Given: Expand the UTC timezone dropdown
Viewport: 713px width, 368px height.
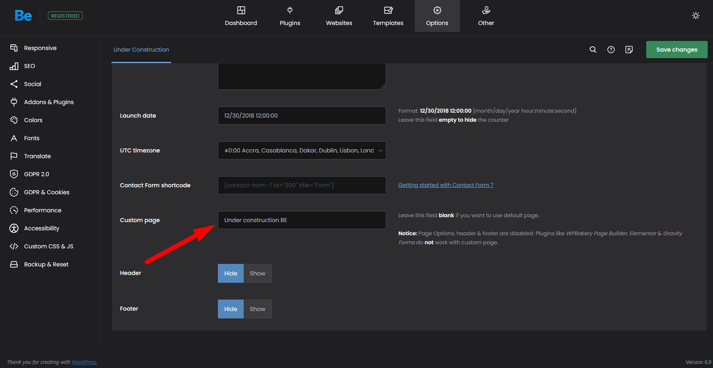Looking at the screenshot, I should (x=302, y=150).
